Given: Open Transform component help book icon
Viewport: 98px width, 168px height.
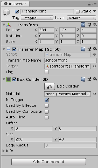Looking at the screenshot, I should coord(83,25).
